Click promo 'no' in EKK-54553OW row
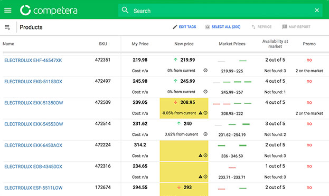 (x=309, y=124)
